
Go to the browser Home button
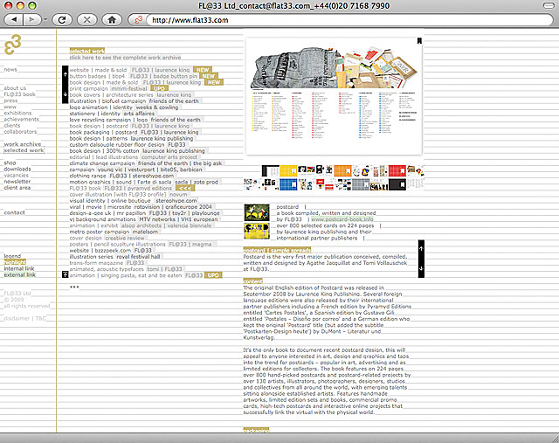coord(112,19)
